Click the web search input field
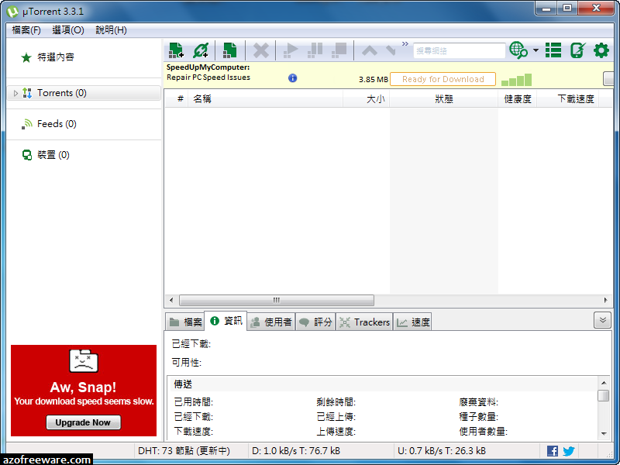 tap(459, 50)
